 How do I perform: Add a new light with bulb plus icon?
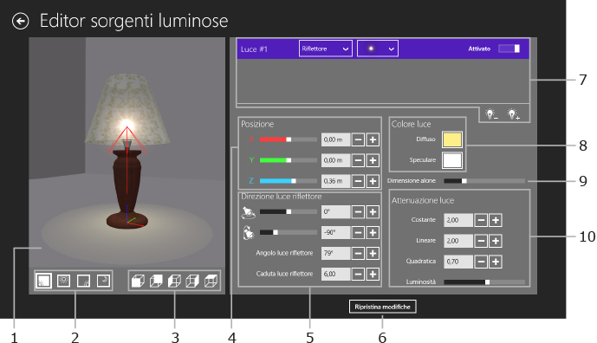tap(513, 113)
